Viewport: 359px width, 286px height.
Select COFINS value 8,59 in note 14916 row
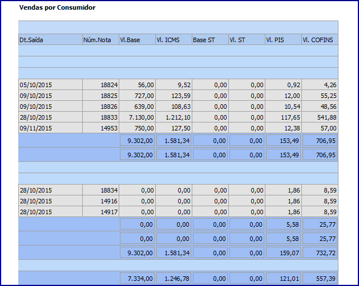(x=320, y=201)
